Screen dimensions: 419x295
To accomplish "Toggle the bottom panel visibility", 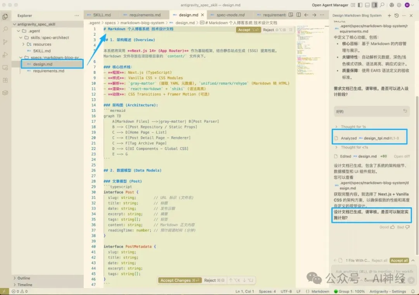I will [x=367, y=5].
